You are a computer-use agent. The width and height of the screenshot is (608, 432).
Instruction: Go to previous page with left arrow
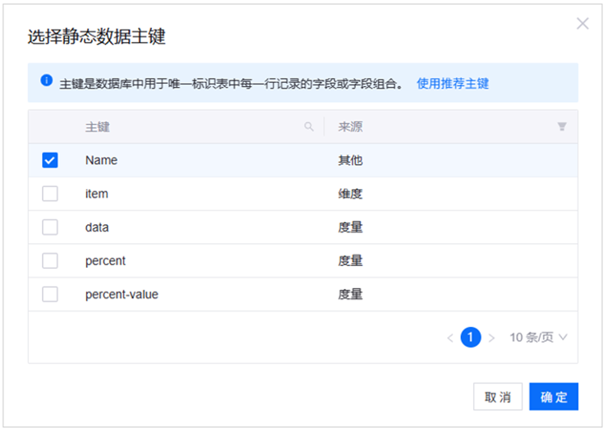coord(449,338)
